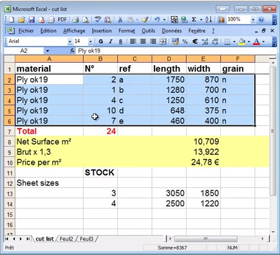Toggle bold with the G button
Image resolution: width=280 pixels, height=255 pixels.
(x=100, y=41)
